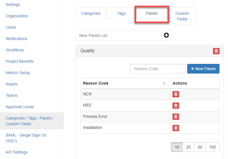Screen dimensions: 228x159
Task: Open the Tags tab
Action: (x=121, y=13)
